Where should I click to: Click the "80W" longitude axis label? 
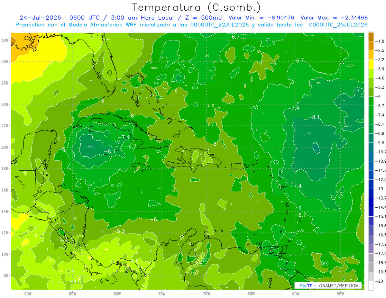pyautogui.click(x=117, y=294)
